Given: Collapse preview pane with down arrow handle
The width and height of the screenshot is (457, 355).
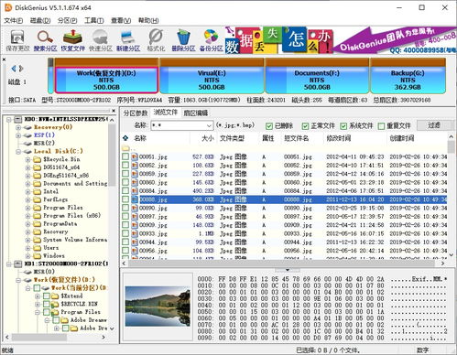Looking at the screenshot, I should point(287,270).
